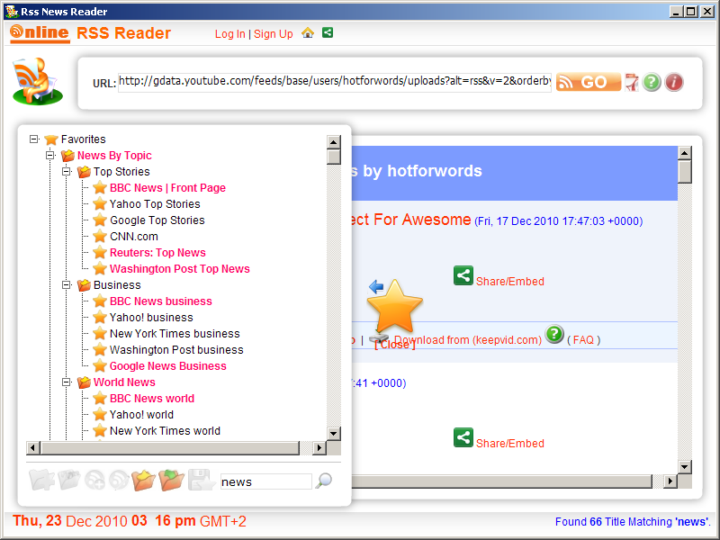
Task: Collapse the World News folder
Action: pos(67,382)
